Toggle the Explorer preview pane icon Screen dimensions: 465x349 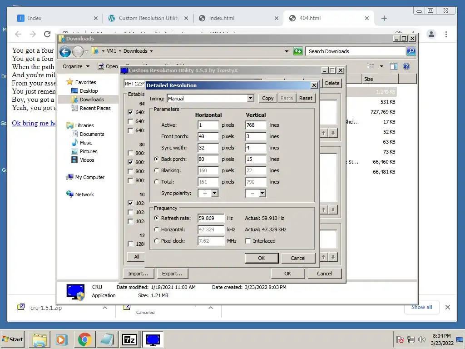(x=394, y=66)
